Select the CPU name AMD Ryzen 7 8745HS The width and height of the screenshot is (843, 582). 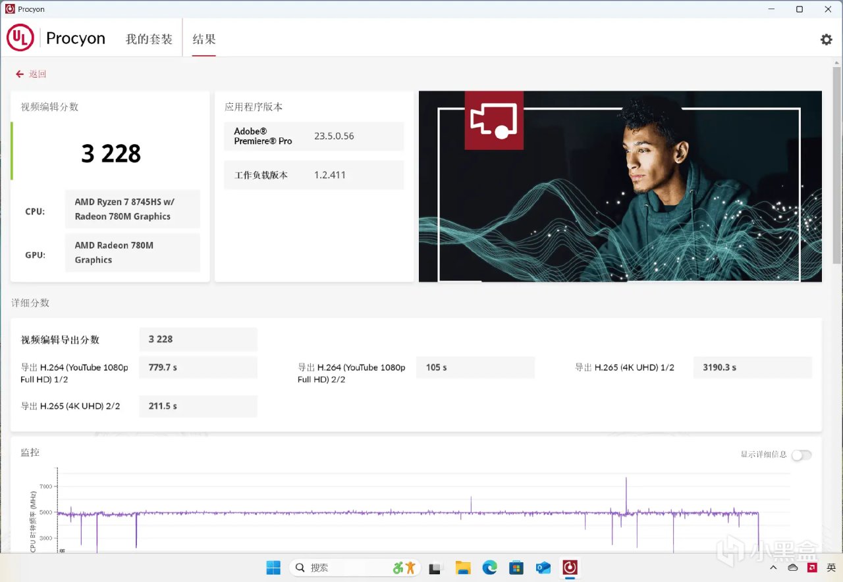point(132,209)
